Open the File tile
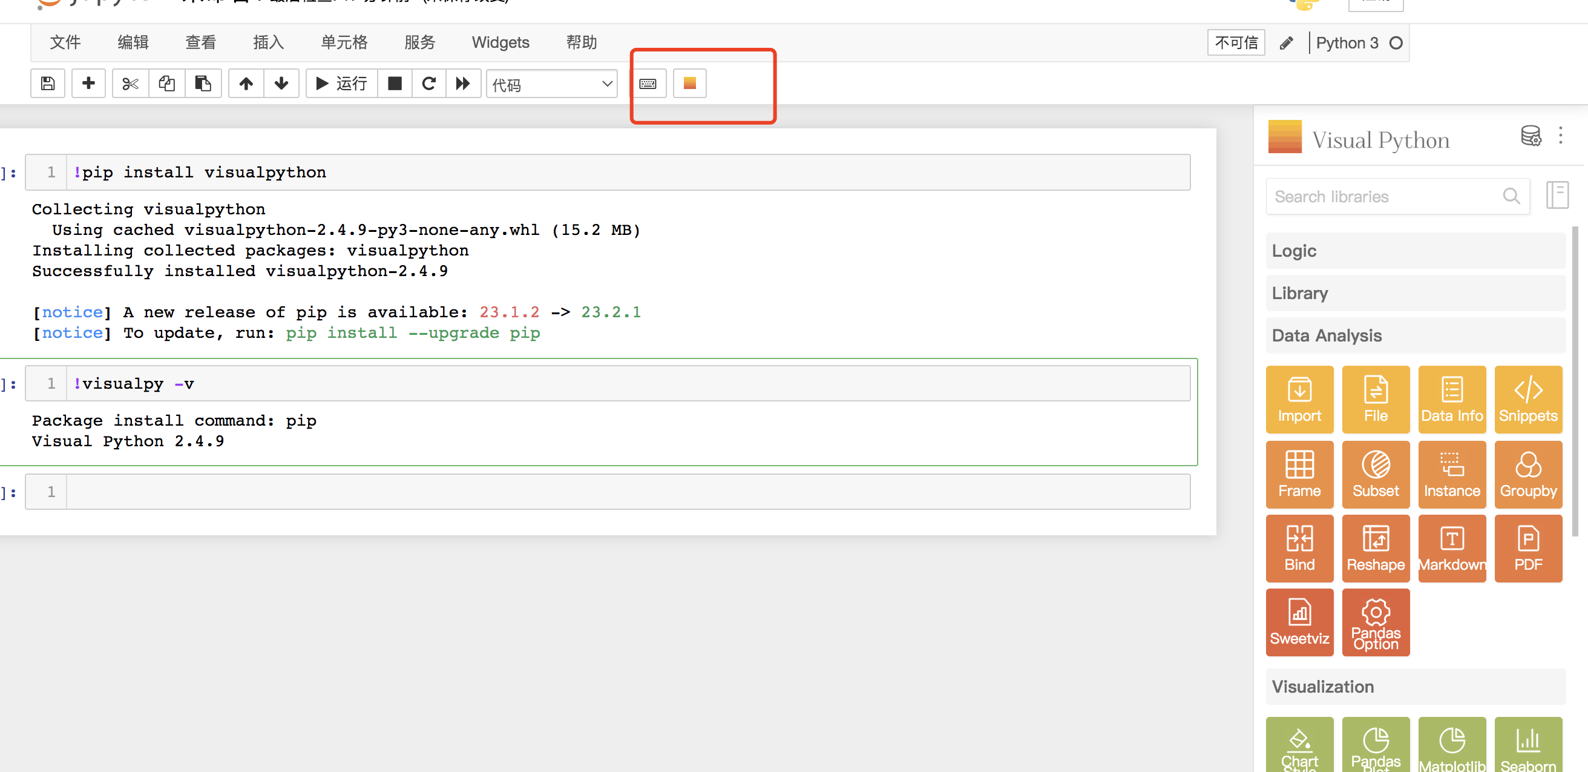 tap(1376, 400)
